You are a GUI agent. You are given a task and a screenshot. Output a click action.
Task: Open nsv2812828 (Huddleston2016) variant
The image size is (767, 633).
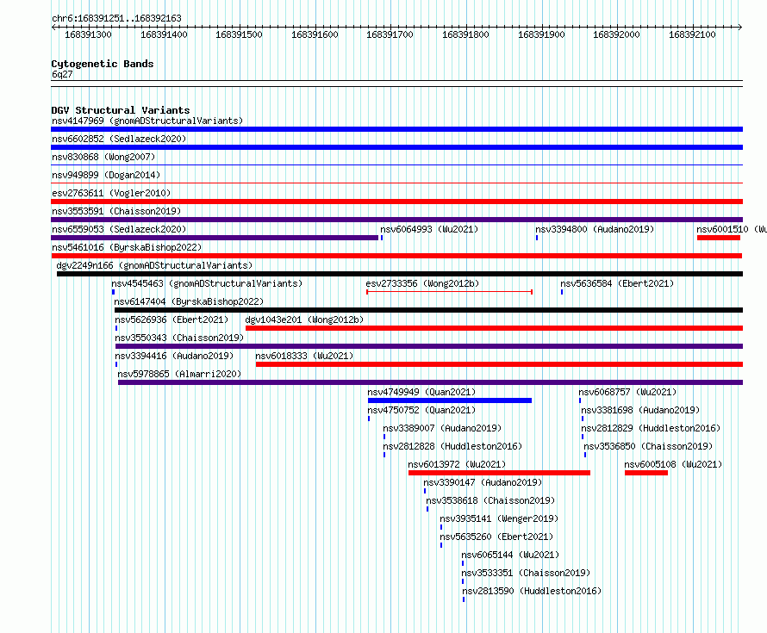coord(452,446)
